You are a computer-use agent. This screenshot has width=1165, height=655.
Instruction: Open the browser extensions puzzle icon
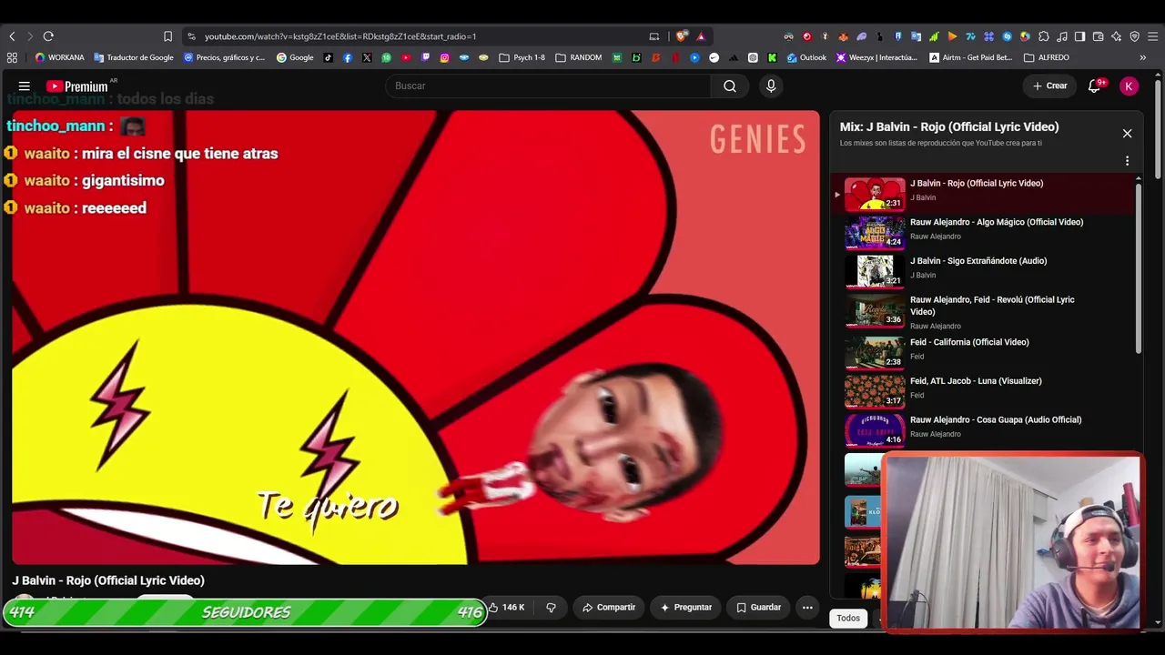1044,36
